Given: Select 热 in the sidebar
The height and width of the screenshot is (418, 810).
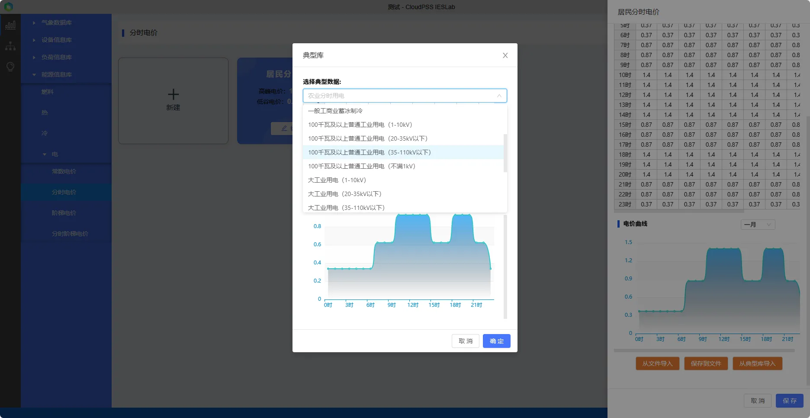Looking at the screenshot, I should (45, 113).
